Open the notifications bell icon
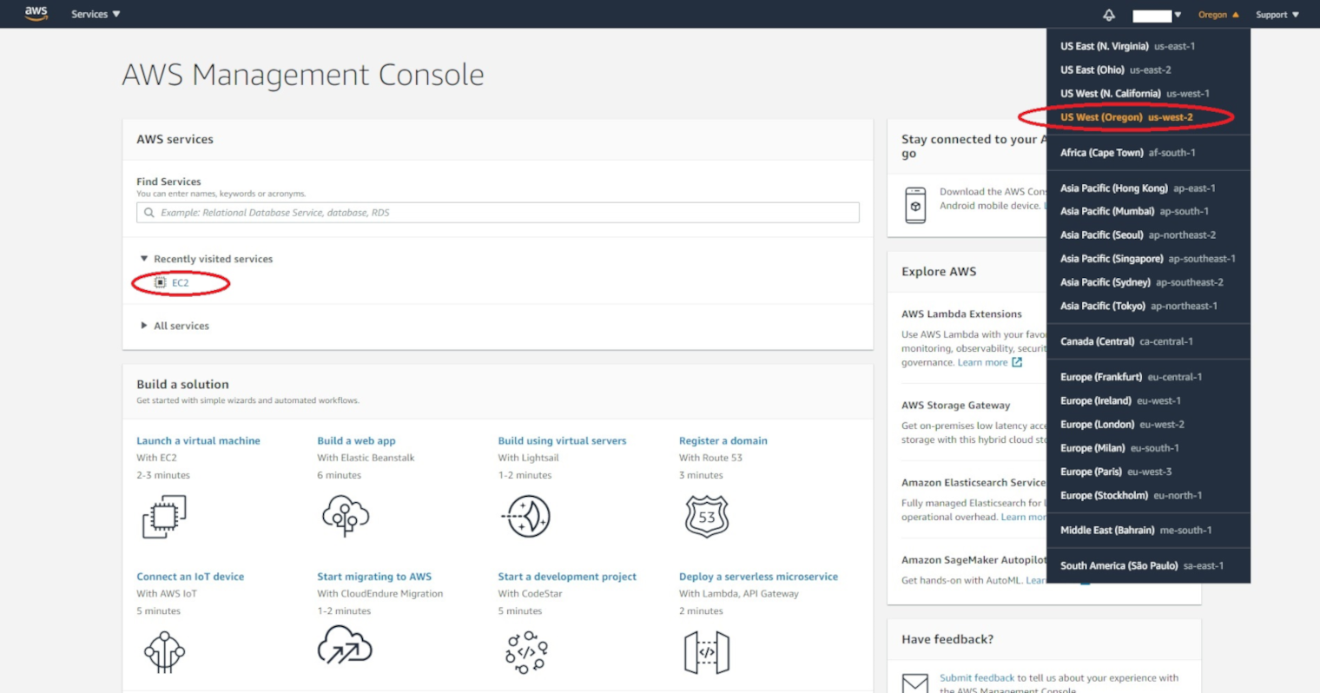The height and width of the screenshot is (693, 1320). click(x=1109, y=15)
